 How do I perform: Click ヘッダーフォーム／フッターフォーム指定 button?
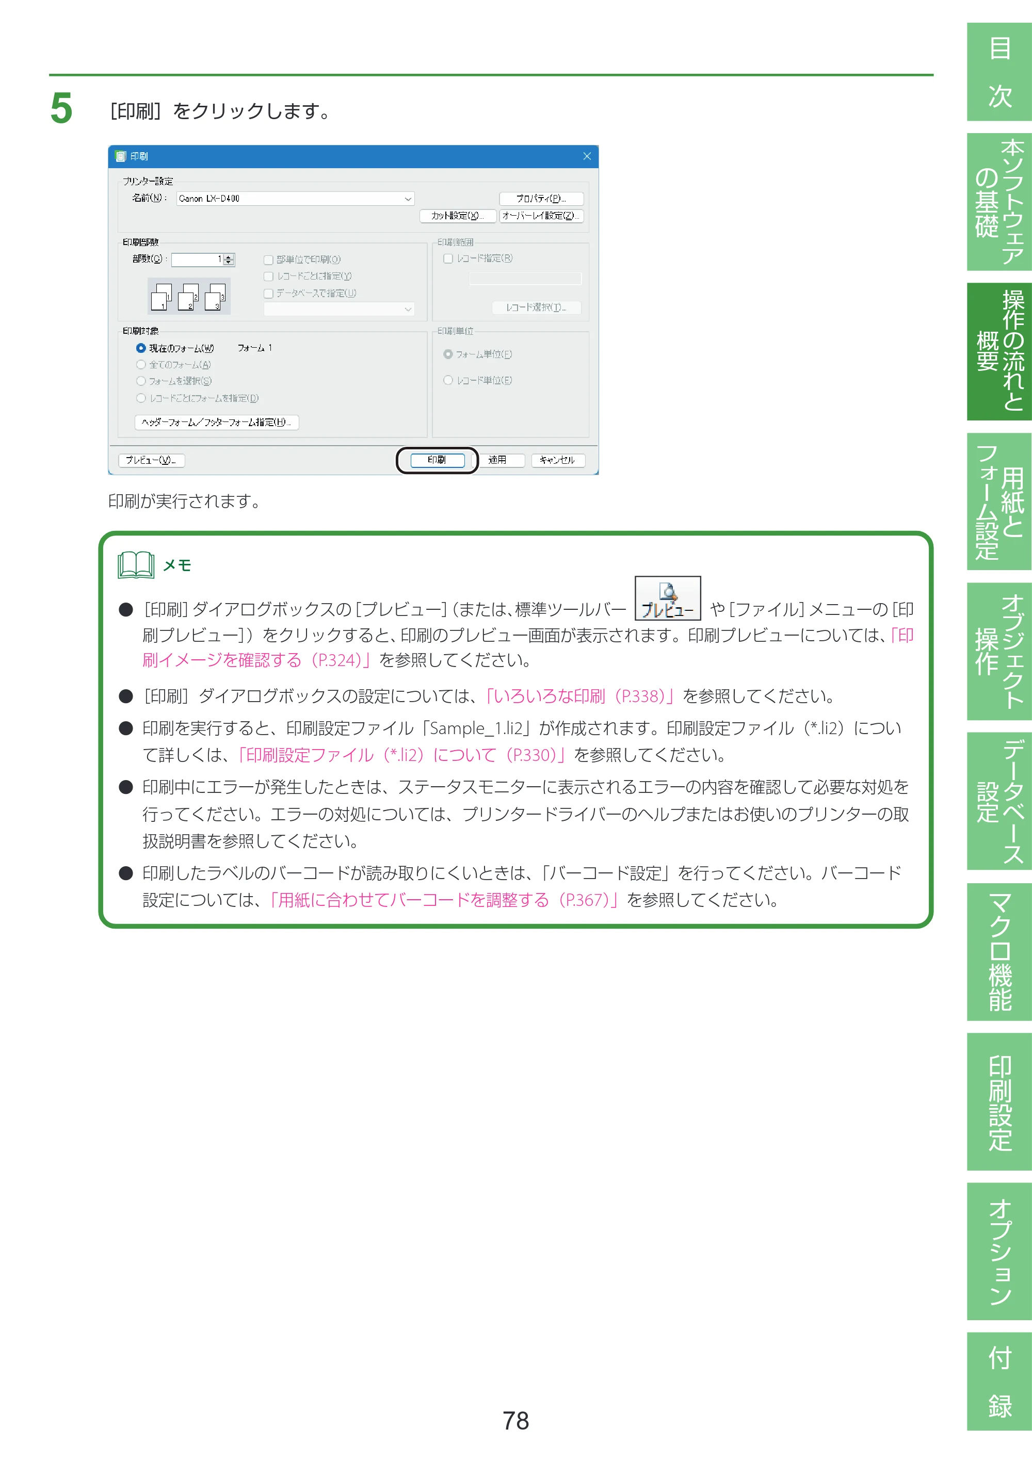216,422
